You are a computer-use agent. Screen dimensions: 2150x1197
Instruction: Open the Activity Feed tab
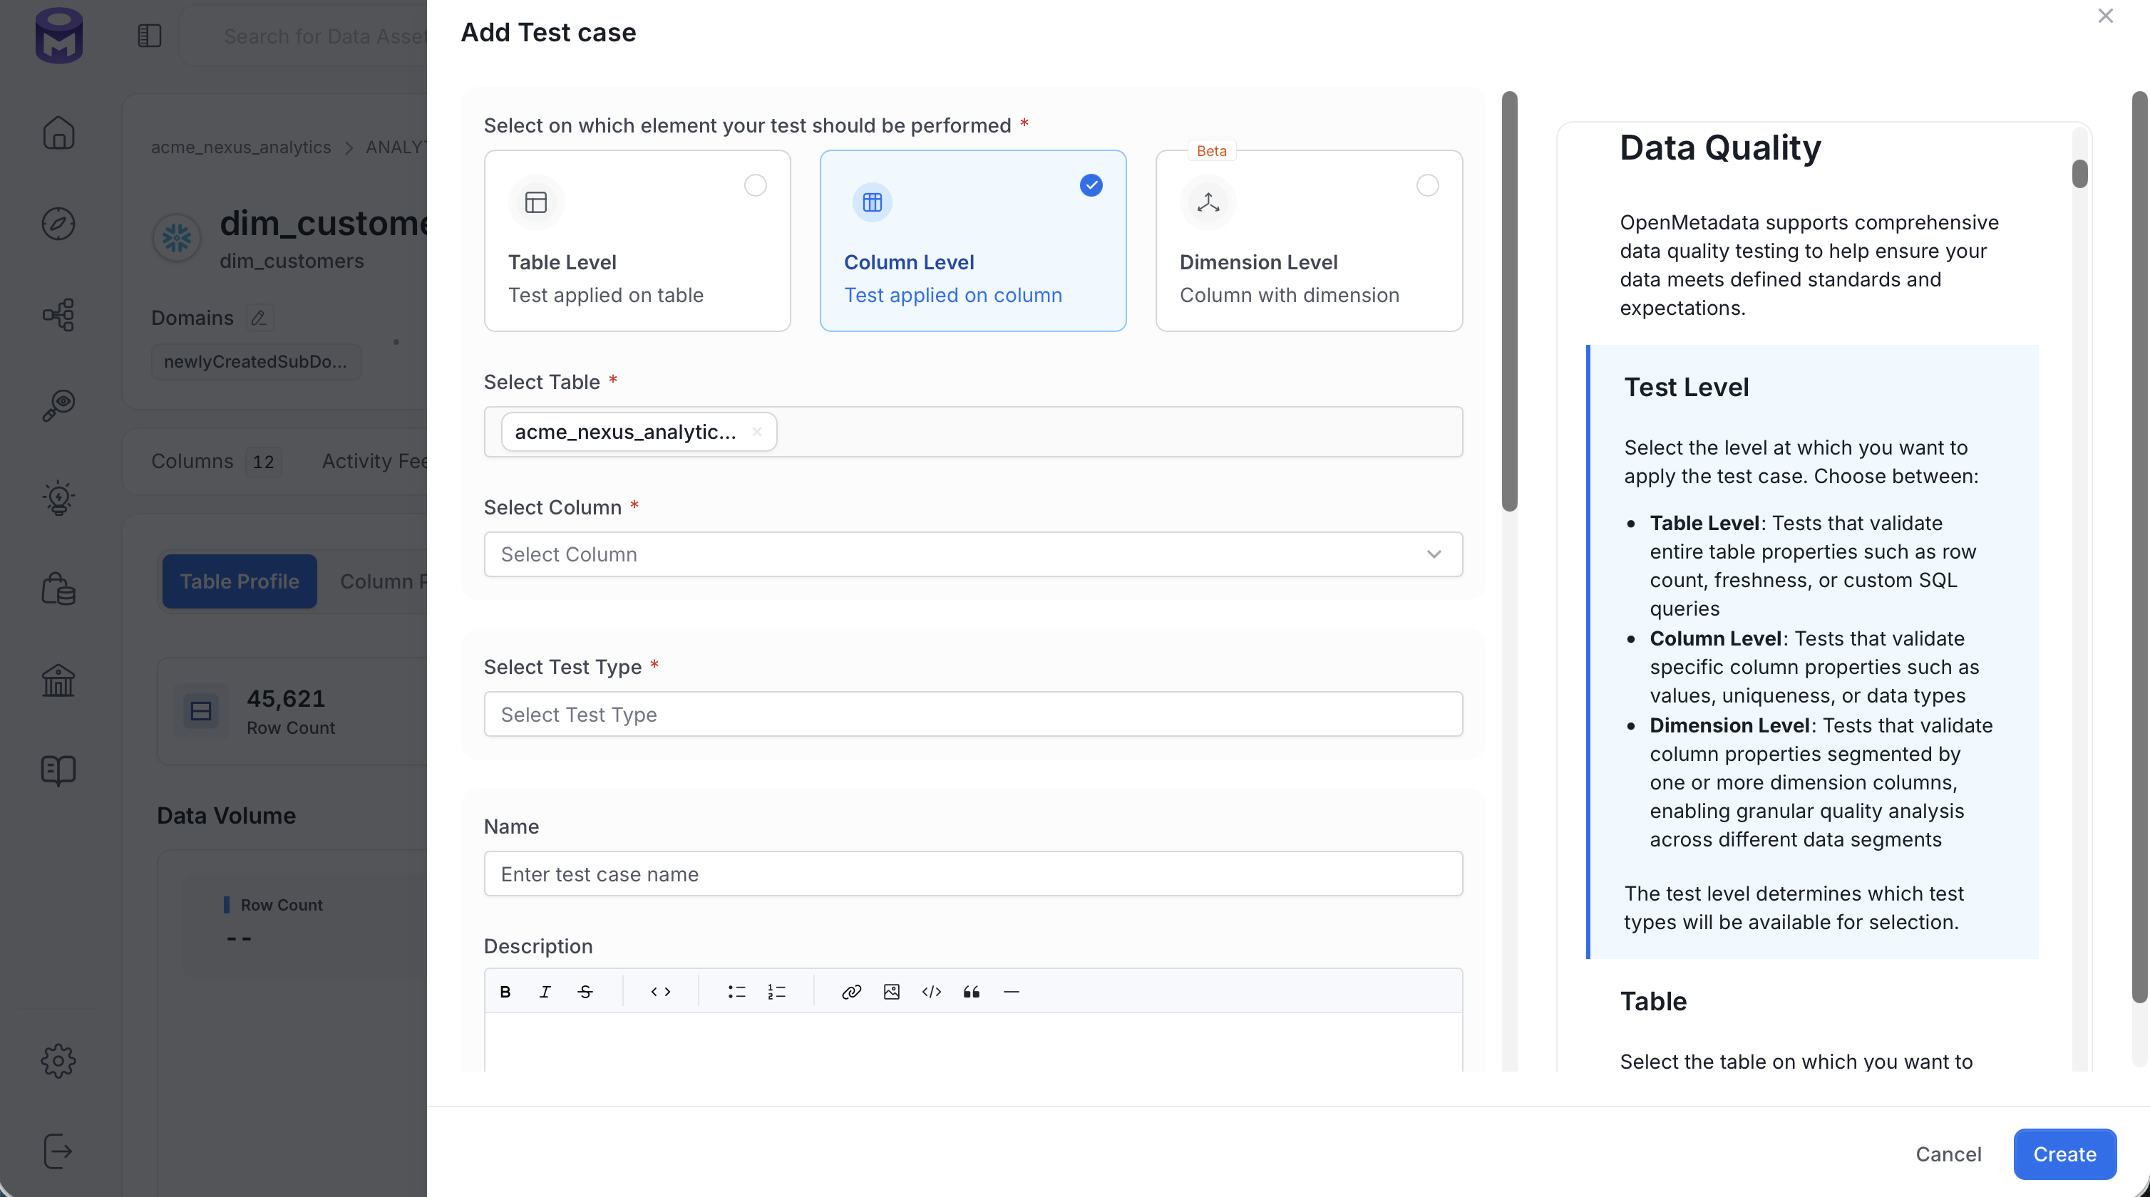coord(375,461)
